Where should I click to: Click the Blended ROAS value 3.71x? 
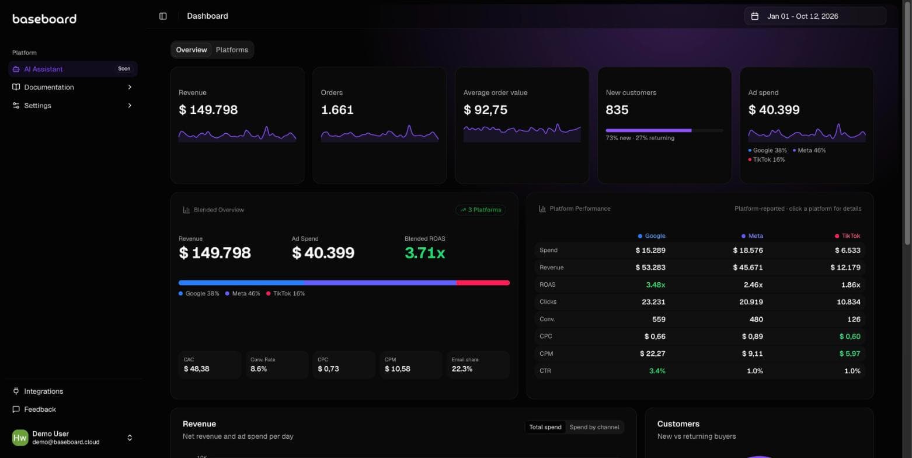pos(425,253)
